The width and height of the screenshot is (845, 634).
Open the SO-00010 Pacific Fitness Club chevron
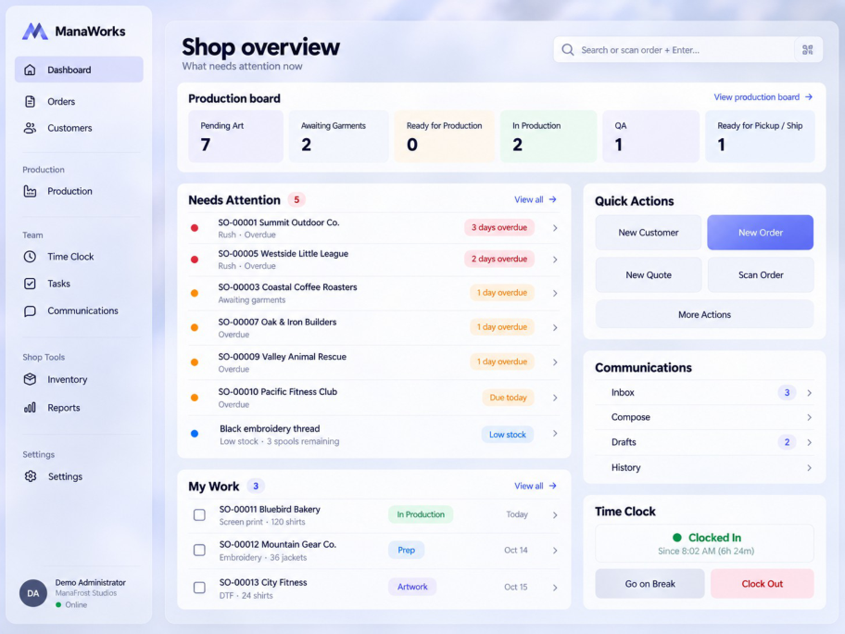[555, 398]
